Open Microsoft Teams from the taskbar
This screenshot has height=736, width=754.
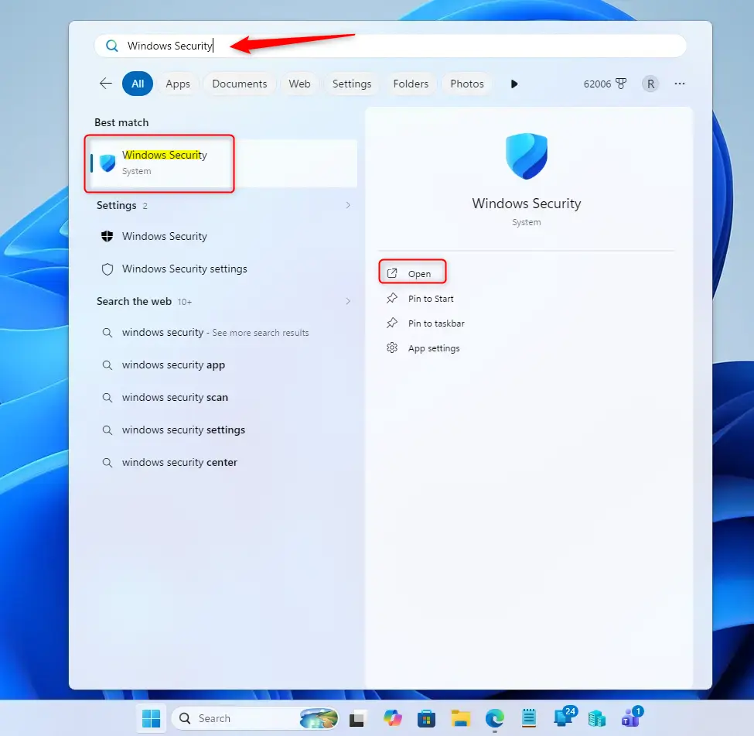point(631,717)
